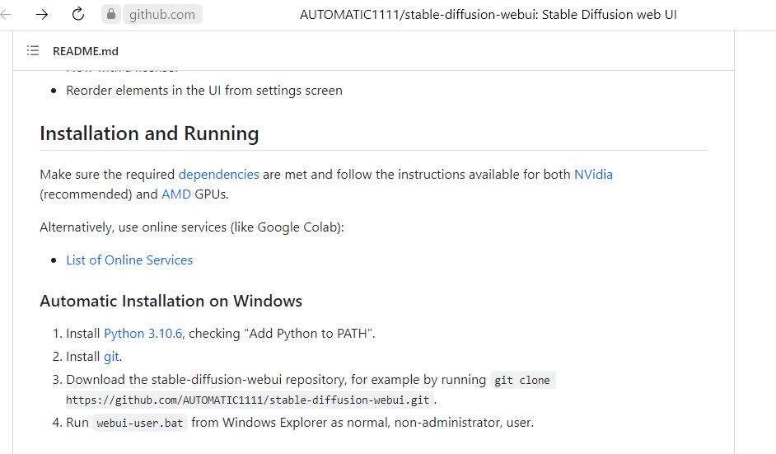This screenshot has height=454, width=776.
Task: Click the git link in step 2
Action: (x=111, y=357)
